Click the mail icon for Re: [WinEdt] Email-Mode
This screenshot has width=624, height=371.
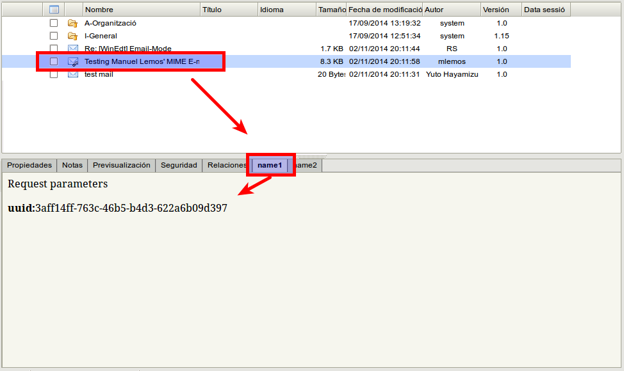pos(73,49)
